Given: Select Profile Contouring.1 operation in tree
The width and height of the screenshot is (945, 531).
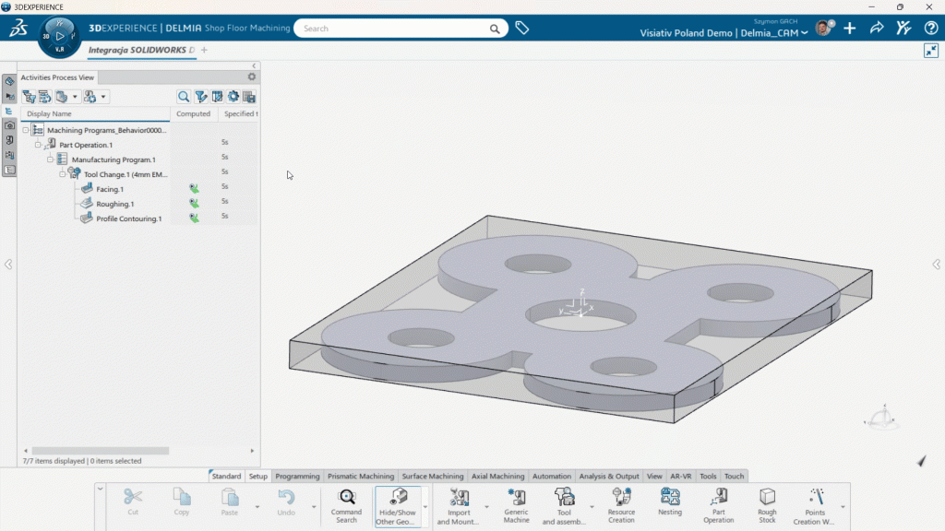Looking at the screenshot, I should (129, 218).
